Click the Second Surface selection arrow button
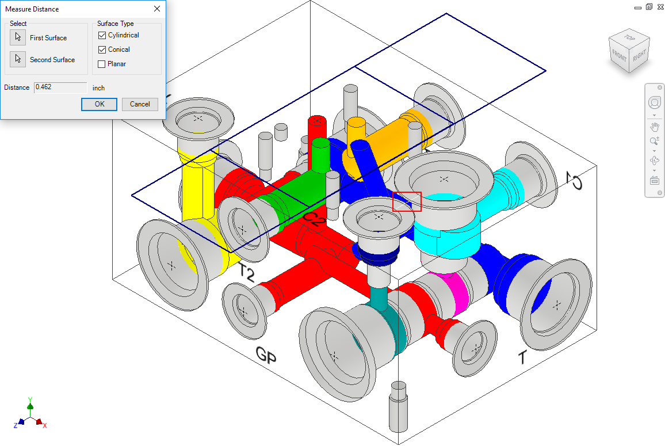The height and width of the screenshot is (446, 665). pyautogui.click(x=18, y=59)
